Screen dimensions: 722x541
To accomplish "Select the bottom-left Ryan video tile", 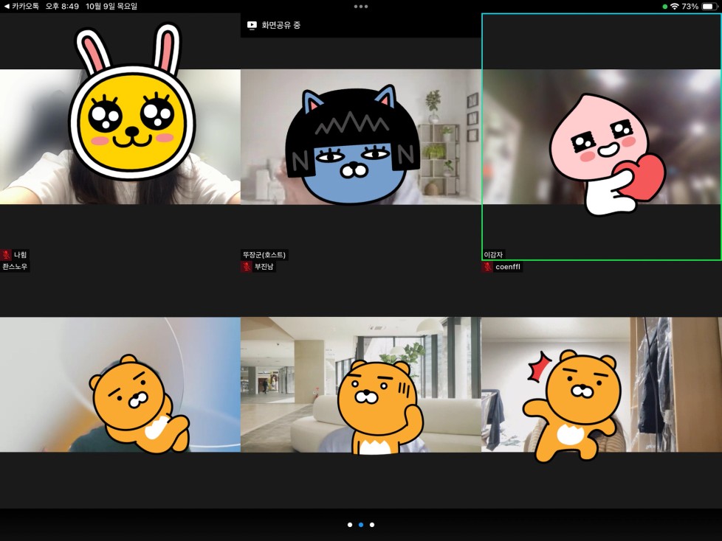I will click(x=120, y=384).
